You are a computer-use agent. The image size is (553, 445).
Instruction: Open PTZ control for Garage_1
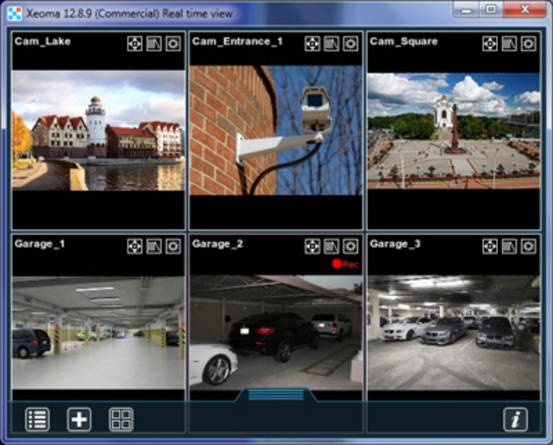[x=134, y=246]
